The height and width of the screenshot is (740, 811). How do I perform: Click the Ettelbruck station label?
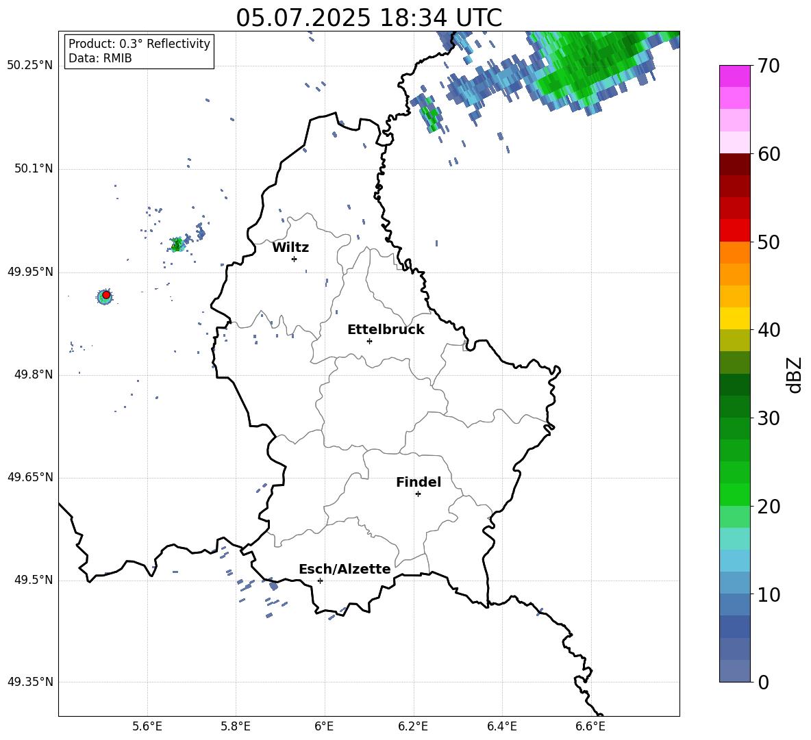point(386,330)
